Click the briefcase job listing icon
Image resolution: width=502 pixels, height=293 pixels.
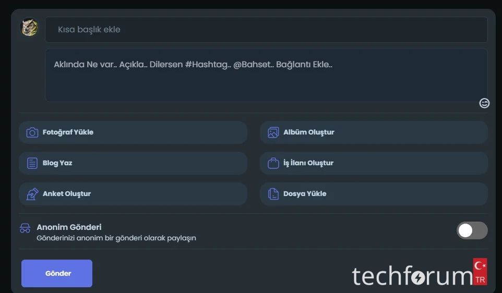point(273,163)
